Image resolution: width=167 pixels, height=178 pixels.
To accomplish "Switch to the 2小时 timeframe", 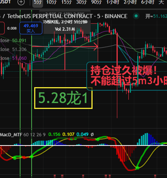I will point(130,2).
